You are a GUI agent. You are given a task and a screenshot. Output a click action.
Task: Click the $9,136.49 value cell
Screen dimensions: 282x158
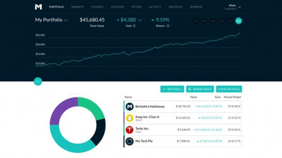coord(183,130)
